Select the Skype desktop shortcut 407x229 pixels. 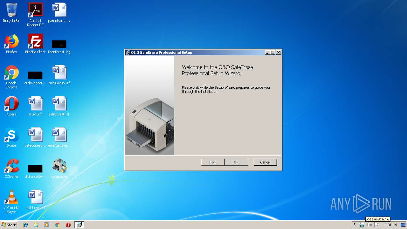point(11,138)
